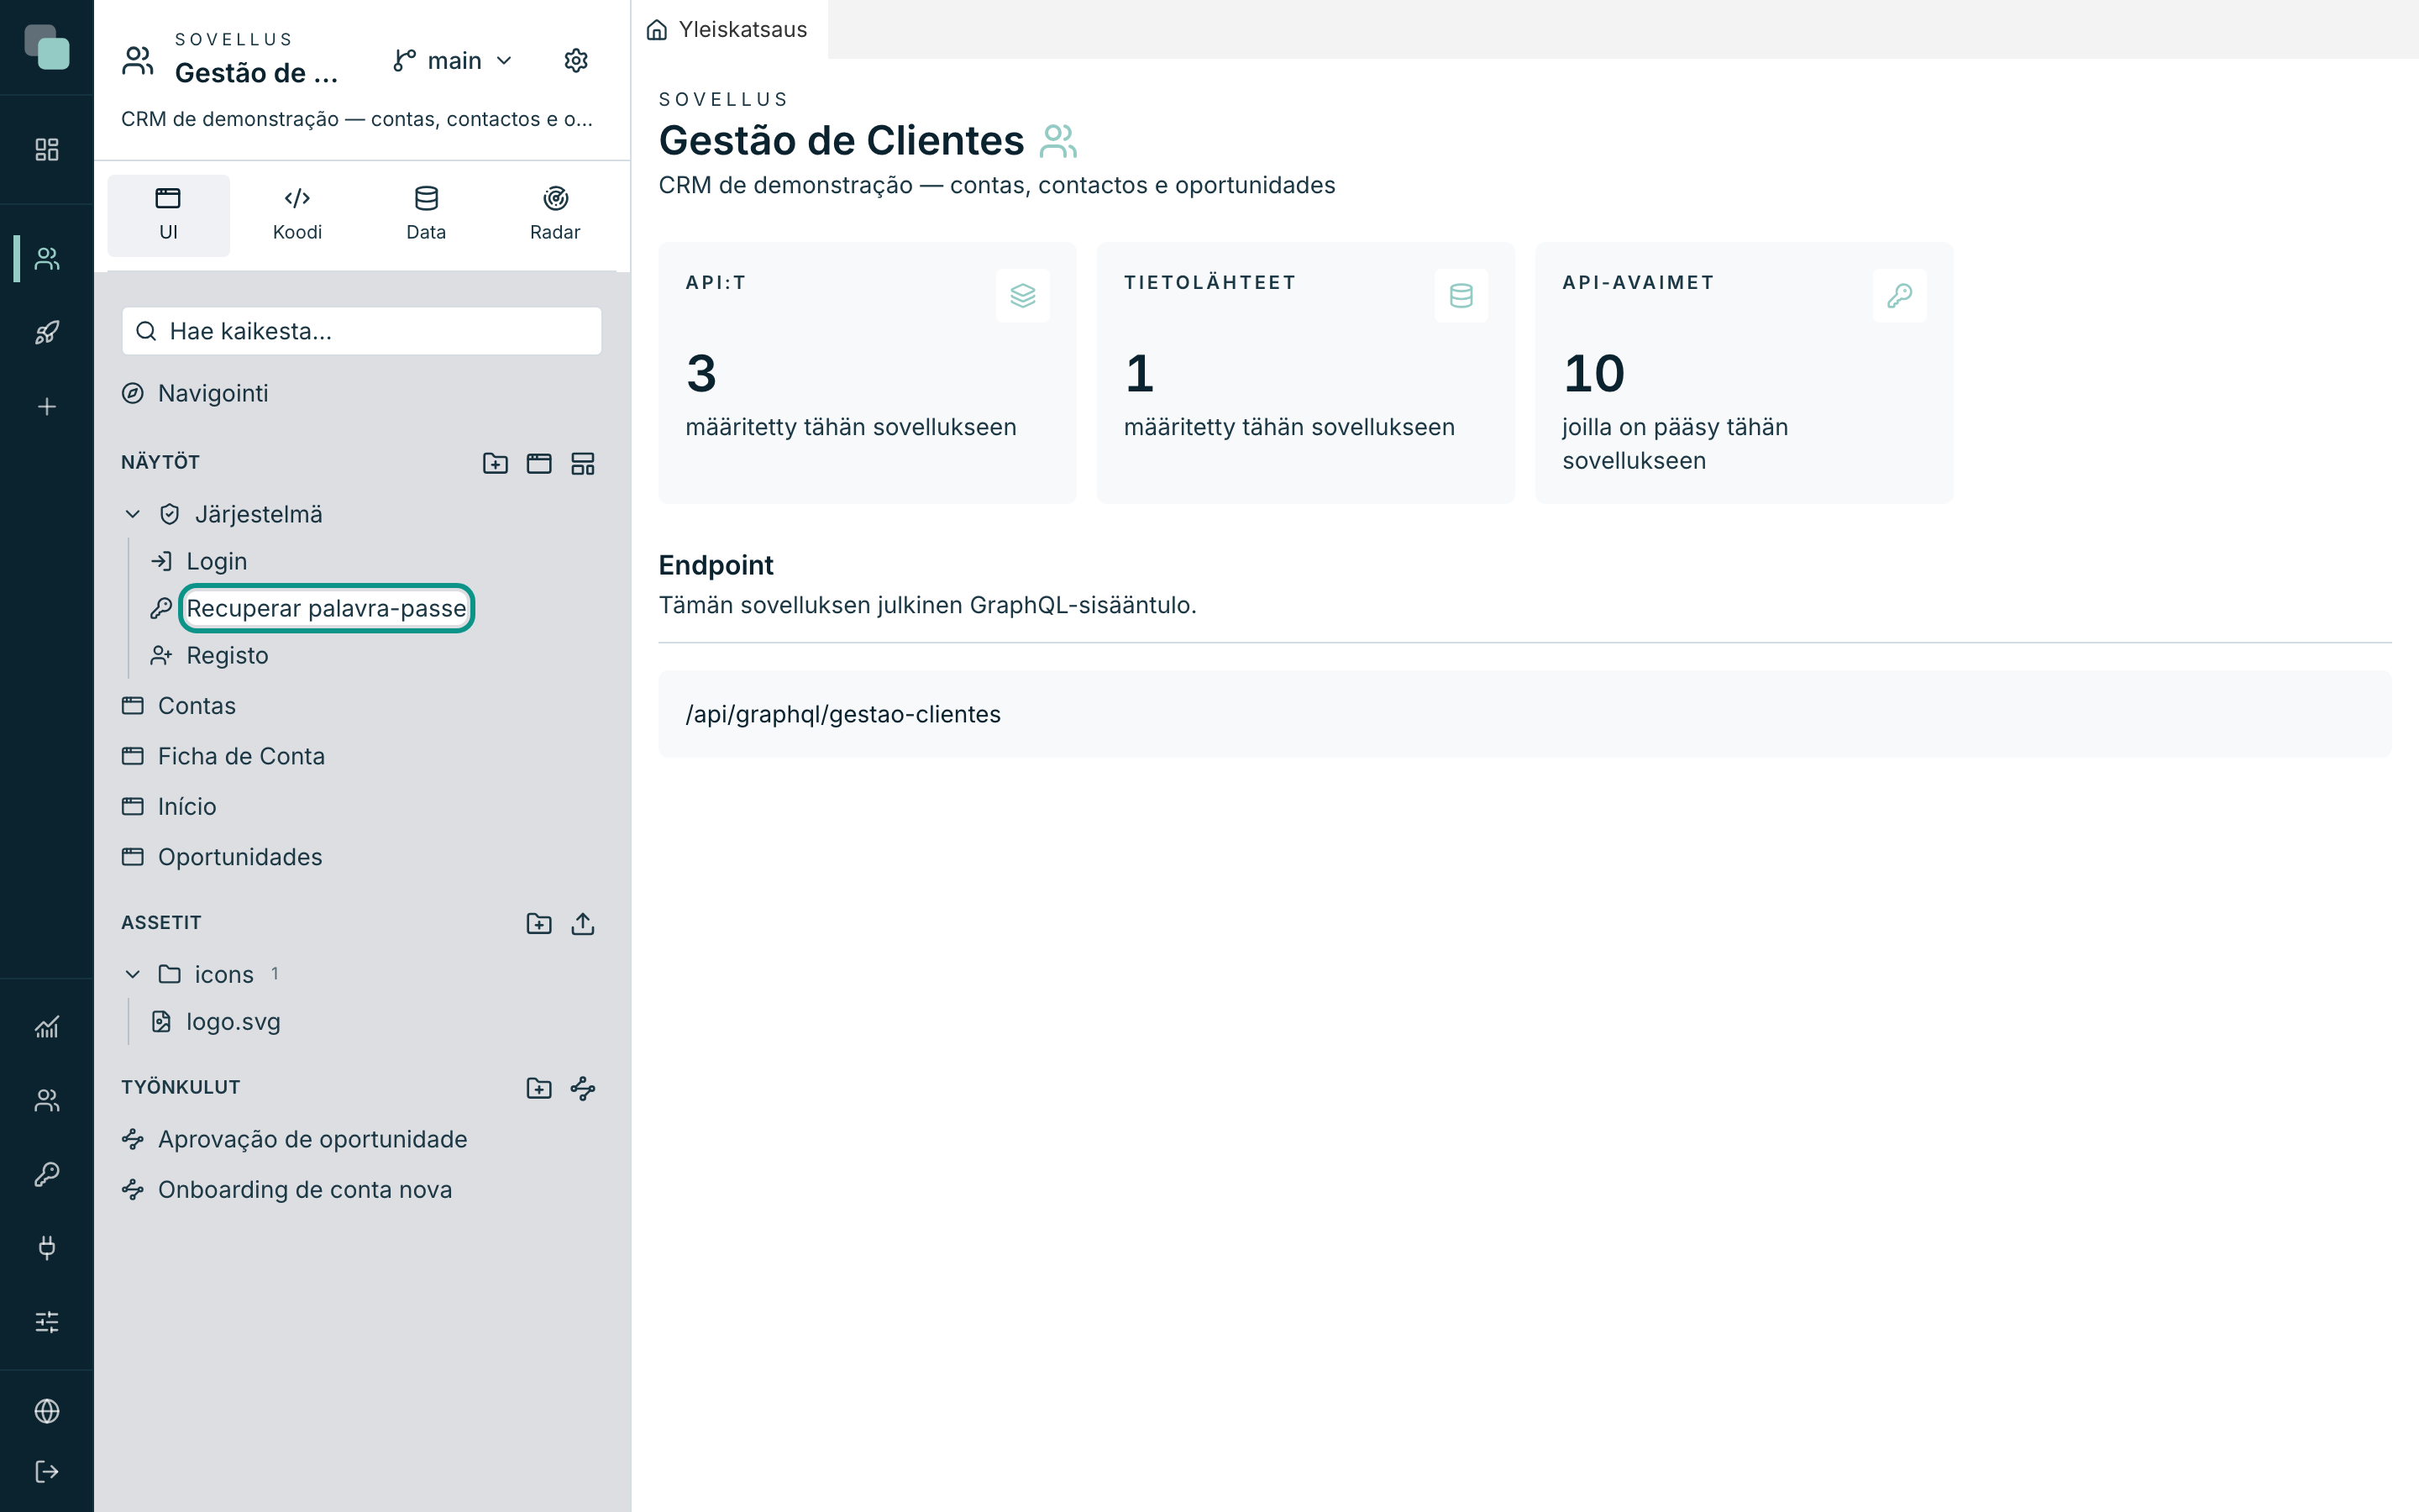Viewport: 2419px width, 1512px height.
Task: Add new screen in Näytöt section
Action: tap(540, 463)
